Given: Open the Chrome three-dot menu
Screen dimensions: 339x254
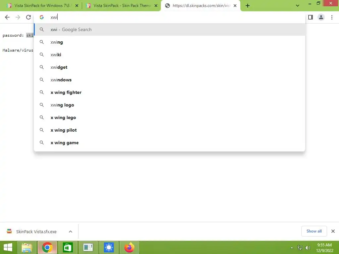Looking at the screenshot, I should tap(332, 17).
